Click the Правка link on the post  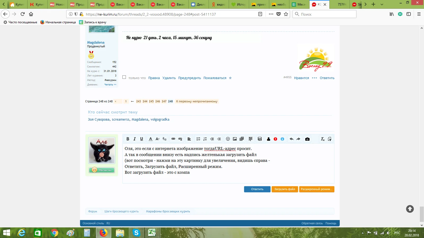154,78
